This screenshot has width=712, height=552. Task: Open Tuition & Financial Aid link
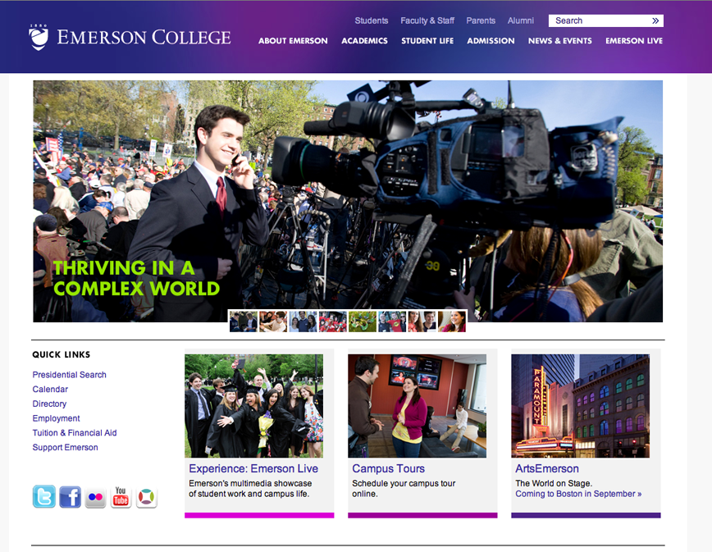(75, 433)
